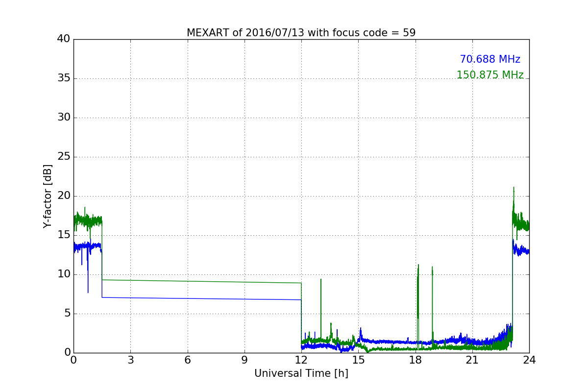Select the '70.688 MHz' blue legend label
This screenshot has width=588, height=392.
coord(490,59)
